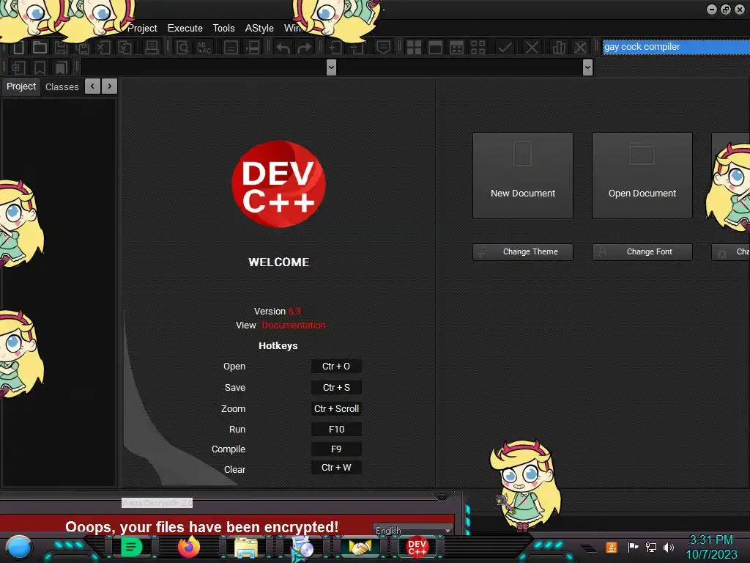
Task: Open the Execute menu
Action: click(x=185, y=29)
